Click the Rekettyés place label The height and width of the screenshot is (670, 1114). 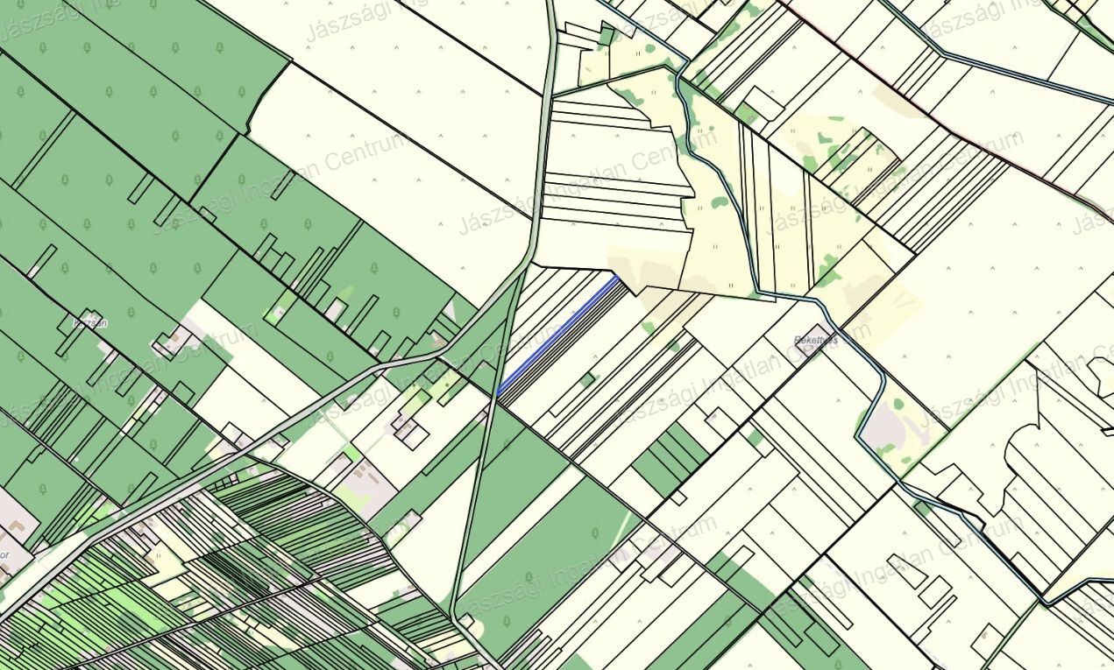pos(815,339)
